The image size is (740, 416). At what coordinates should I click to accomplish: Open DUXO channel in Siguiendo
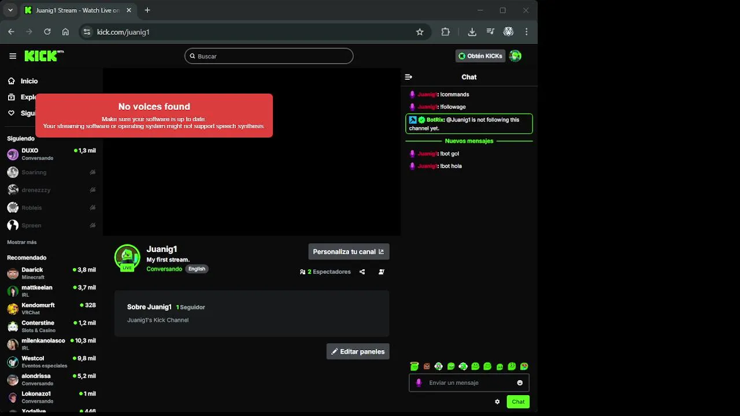[51, 154]
